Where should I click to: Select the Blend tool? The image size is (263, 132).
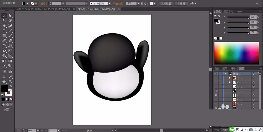(10, 66)
